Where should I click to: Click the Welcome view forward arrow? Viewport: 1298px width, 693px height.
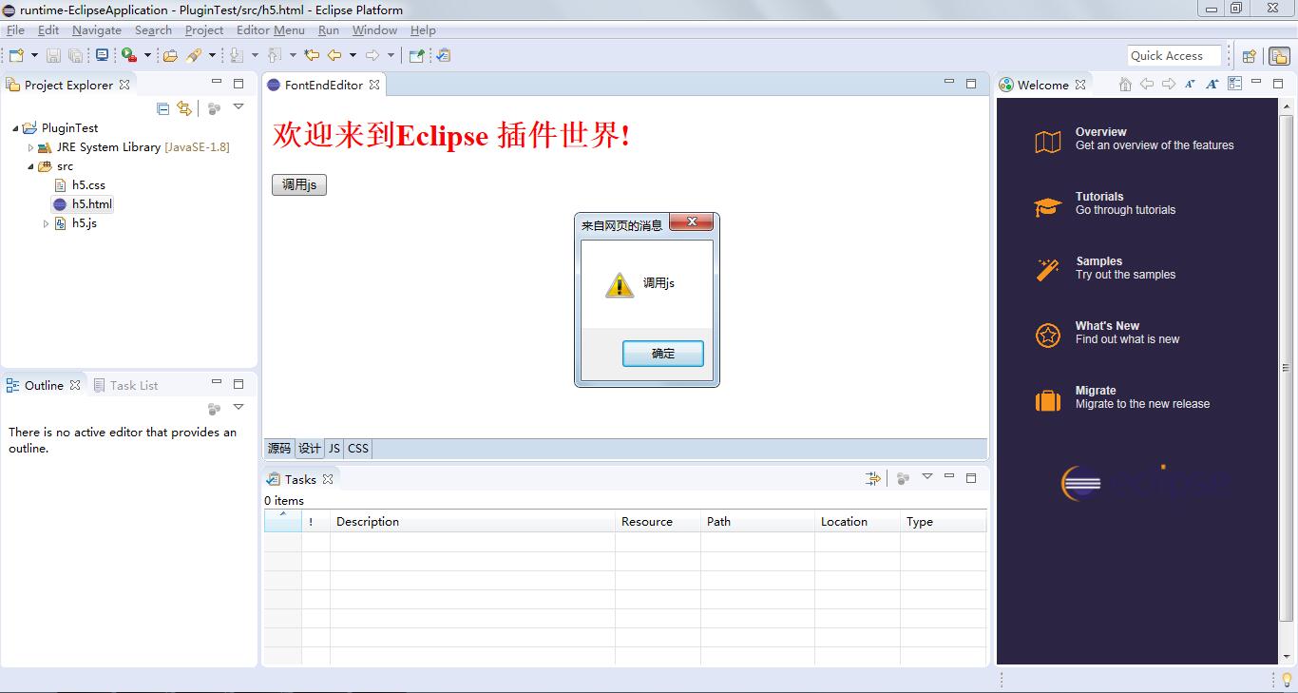1169,85
